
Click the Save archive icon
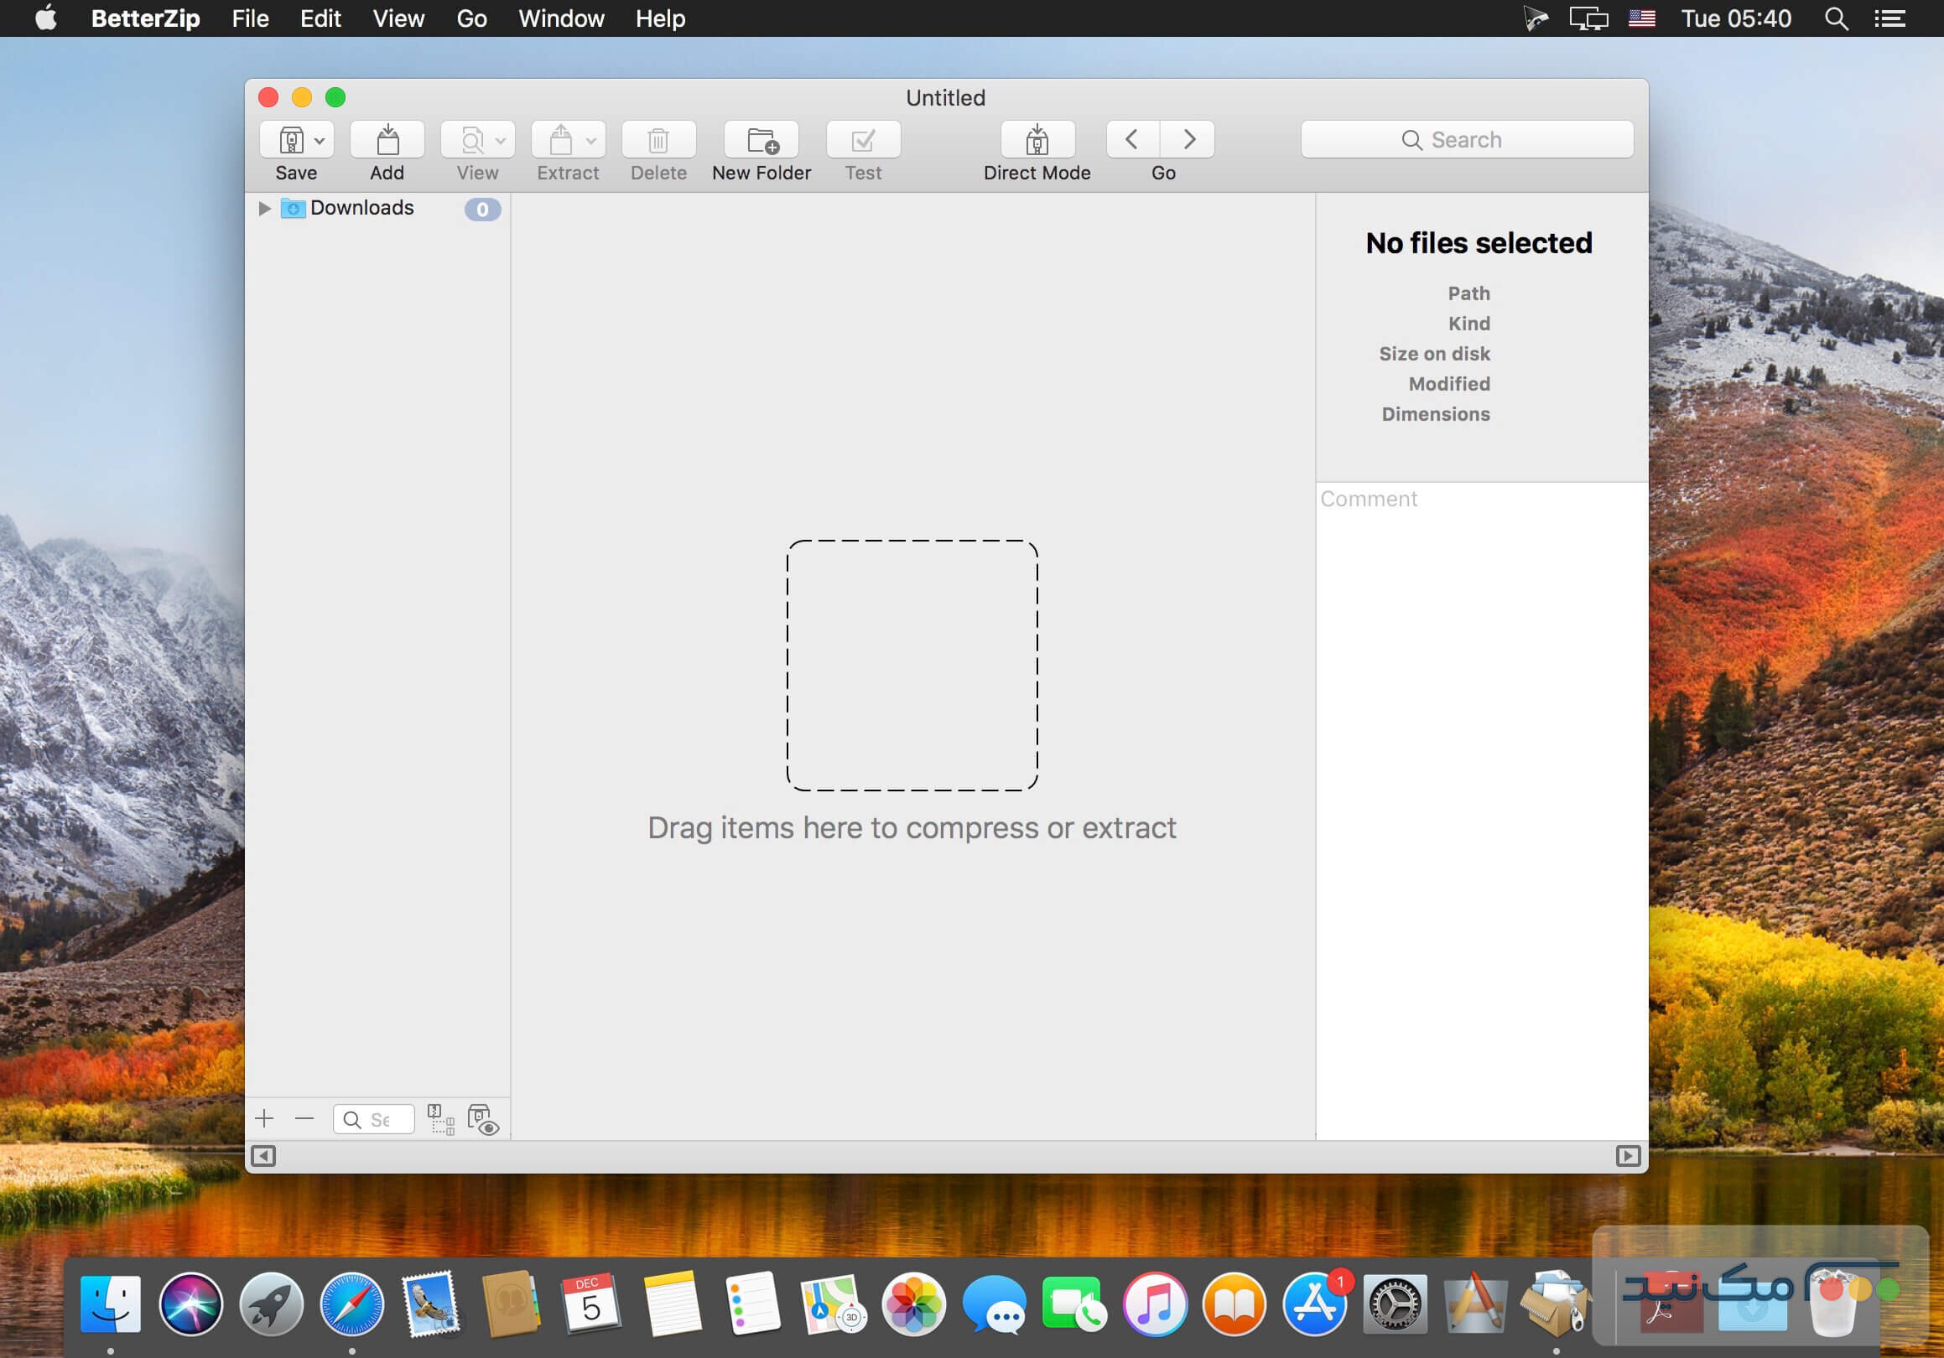(291, 140)
